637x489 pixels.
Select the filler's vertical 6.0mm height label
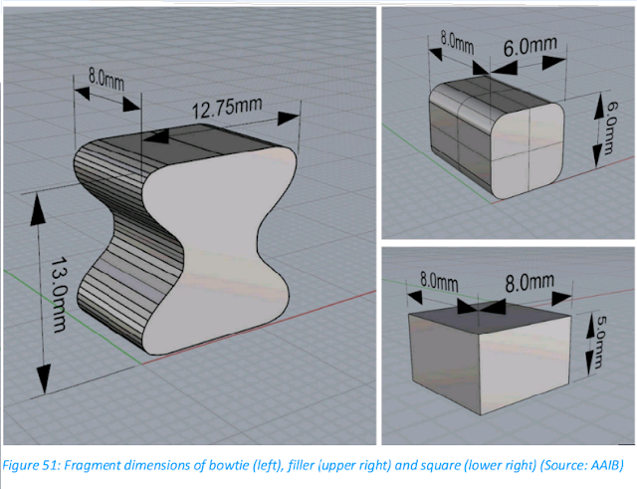(x=612, y=127)
